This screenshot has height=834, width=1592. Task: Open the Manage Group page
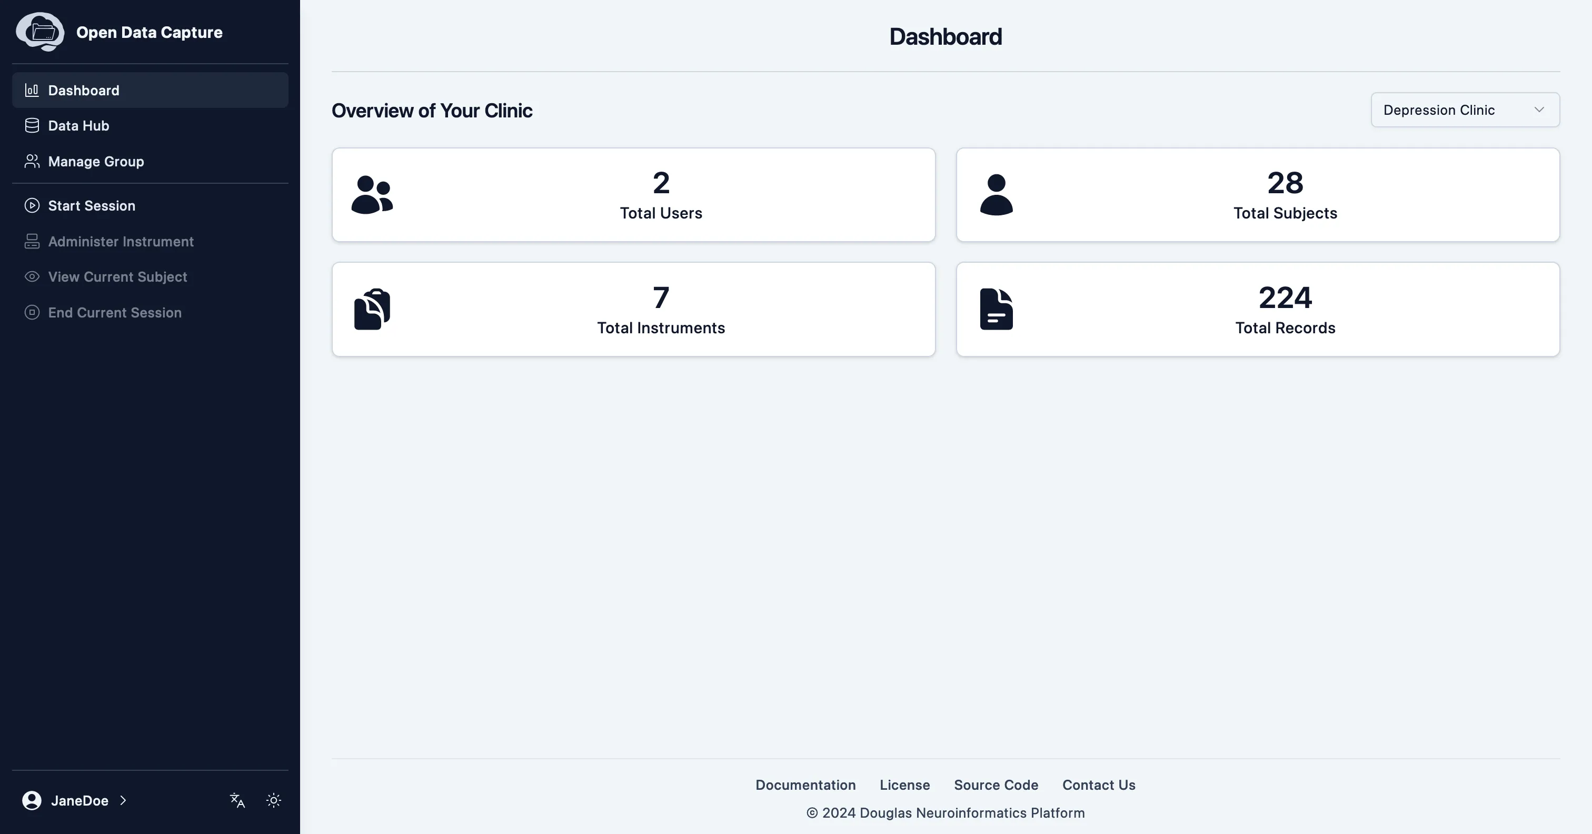point(150,161)
